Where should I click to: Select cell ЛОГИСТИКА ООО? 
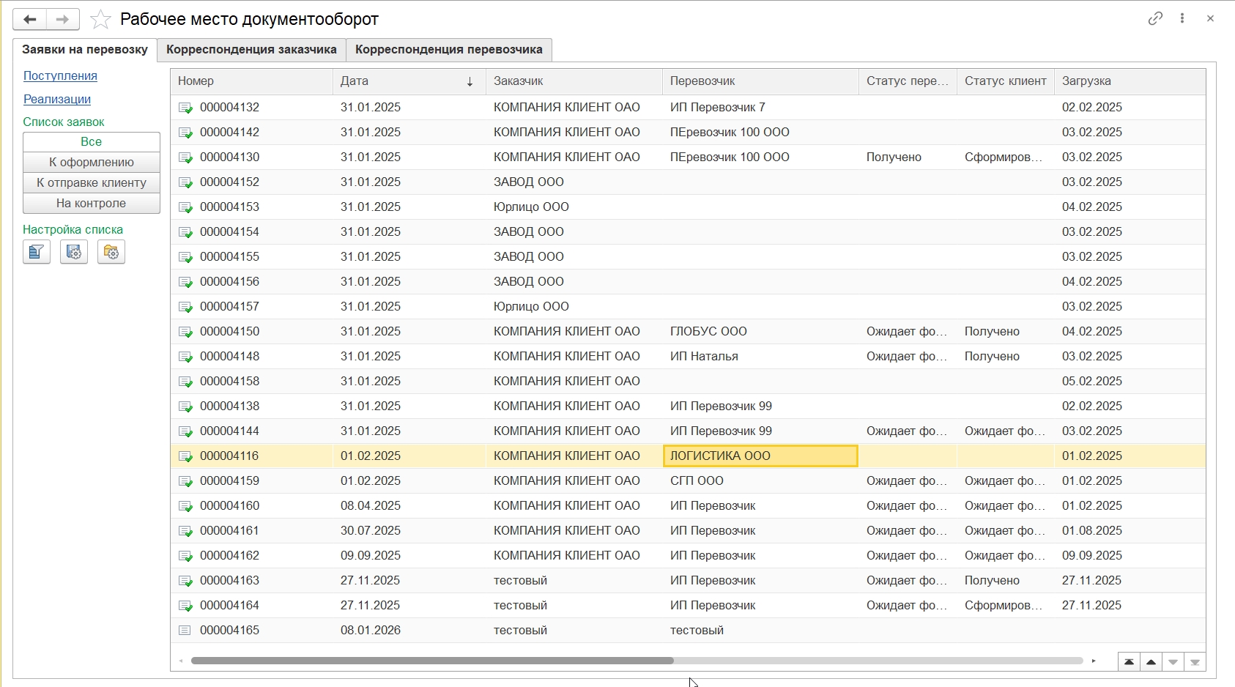[760, 456]
